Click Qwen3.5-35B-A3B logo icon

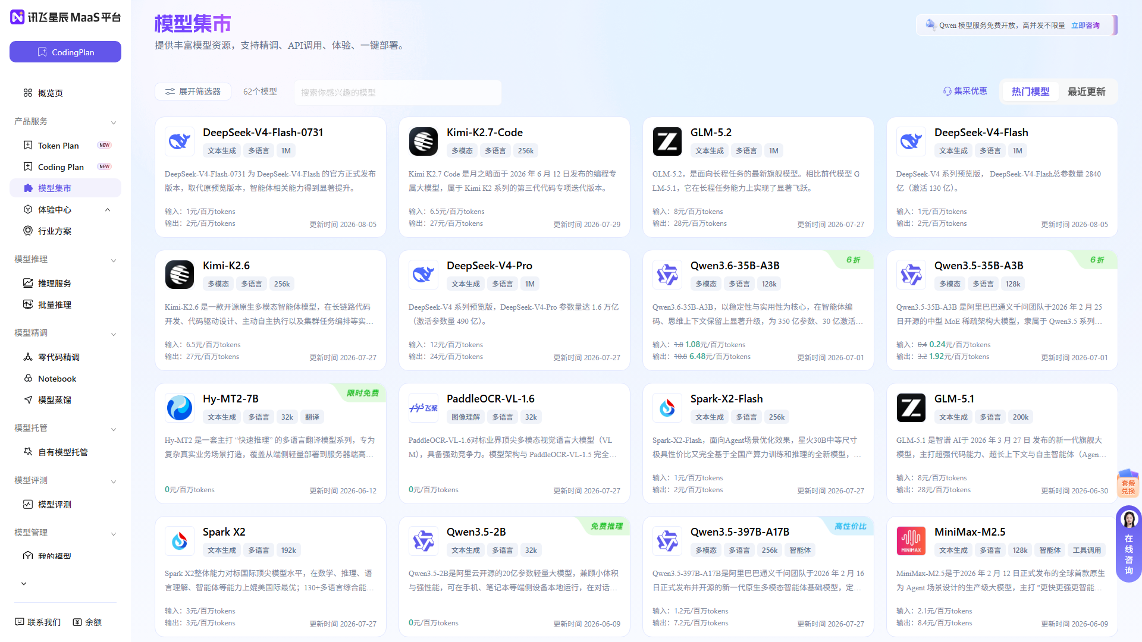point(911,275)
